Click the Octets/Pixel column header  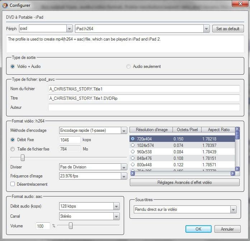[x=187, y=130]
